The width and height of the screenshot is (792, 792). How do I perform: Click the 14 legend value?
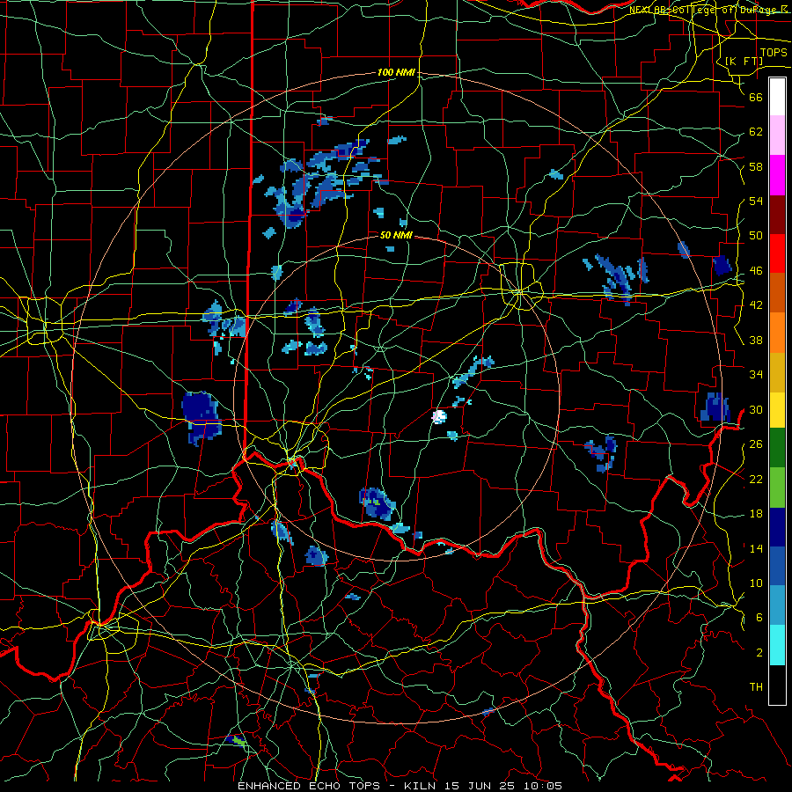(x=756, y=548)
